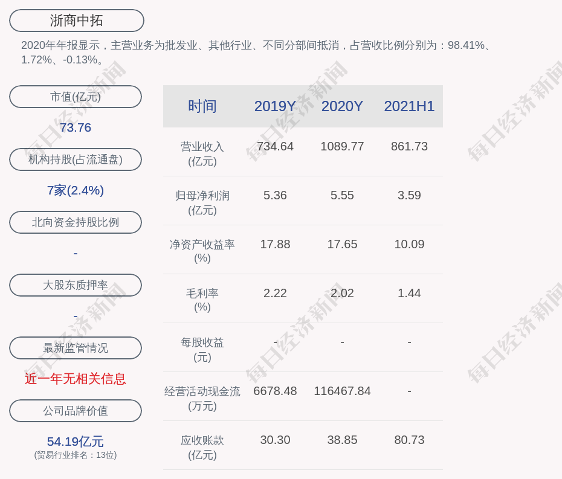Click revenue value 734.64
Image resolution: width=562 pixels, height=479 pixels.
[276, 146]
